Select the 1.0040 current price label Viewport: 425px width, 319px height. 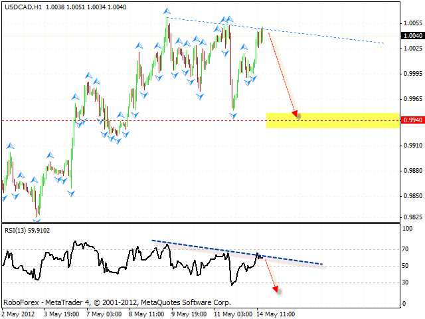(410, 35)
